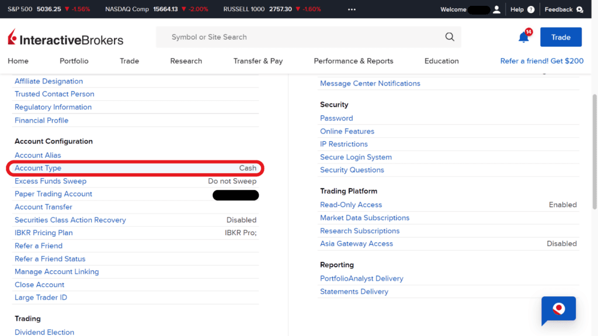The image size is (598, 336).
Task: Open the Education menu
Action: 441,61
